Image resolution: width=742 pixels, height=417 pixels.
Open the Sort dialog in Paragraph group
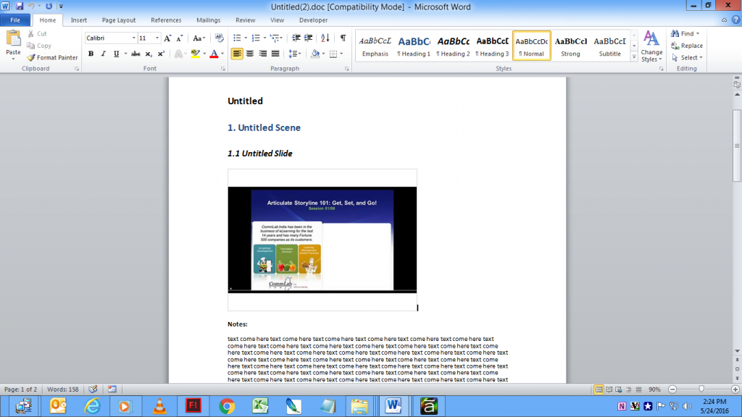[325, 38]
